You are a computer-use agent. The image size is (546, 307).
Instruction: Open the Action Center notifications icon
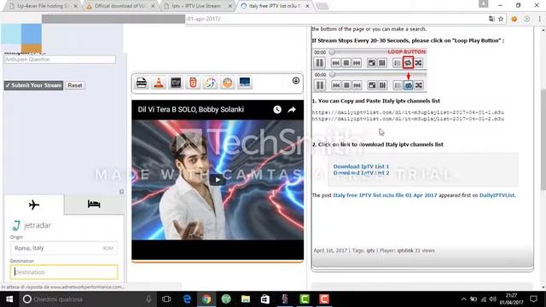(533, 299)
